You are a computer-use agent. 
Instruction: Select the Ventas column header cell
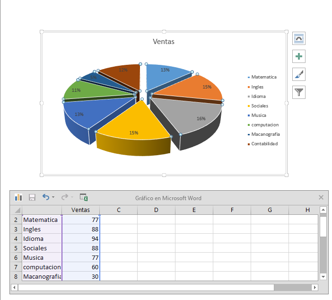pyautogui.click(x=80, y=210)
